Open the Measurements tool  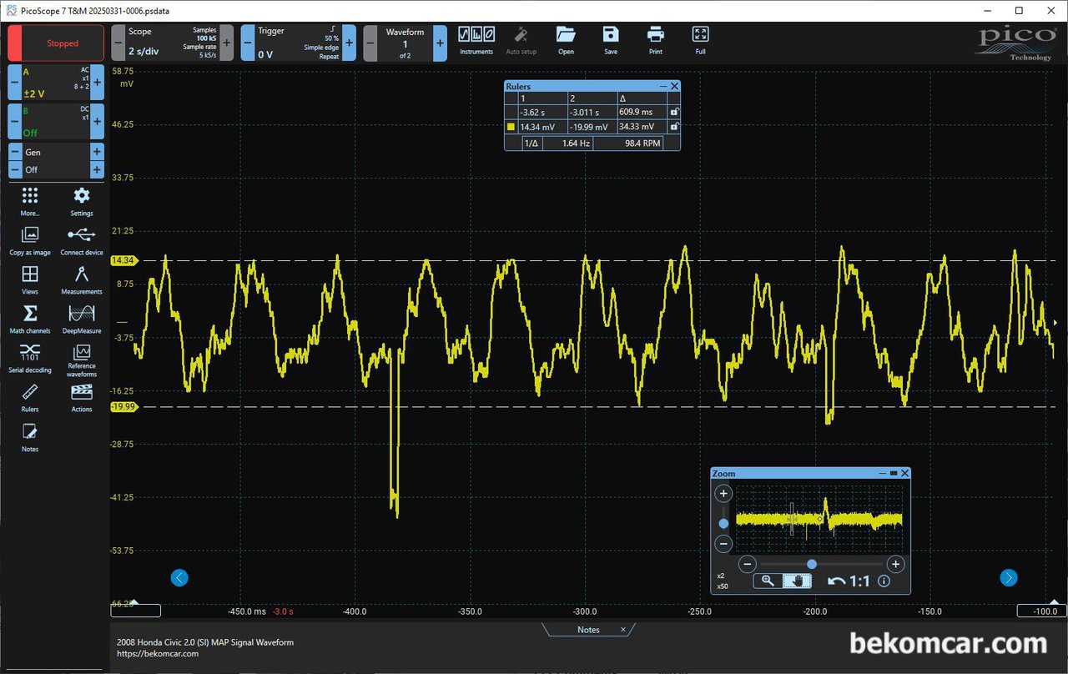point(82,279)
